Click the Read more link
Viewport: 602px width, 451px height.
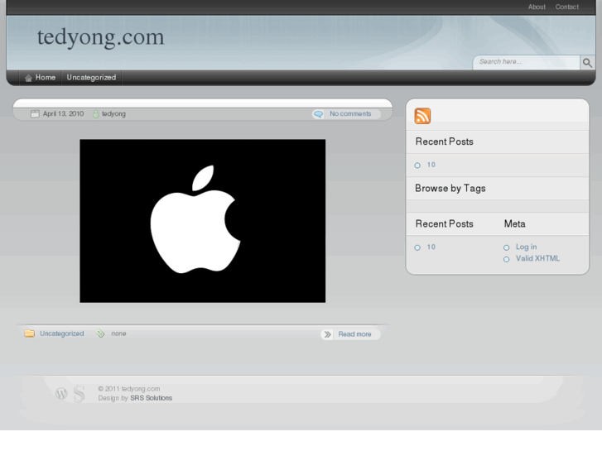tap(354, 334)
